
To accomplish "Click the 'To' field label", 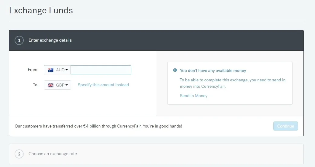I will pyautogui.click(x=35, y=85).
